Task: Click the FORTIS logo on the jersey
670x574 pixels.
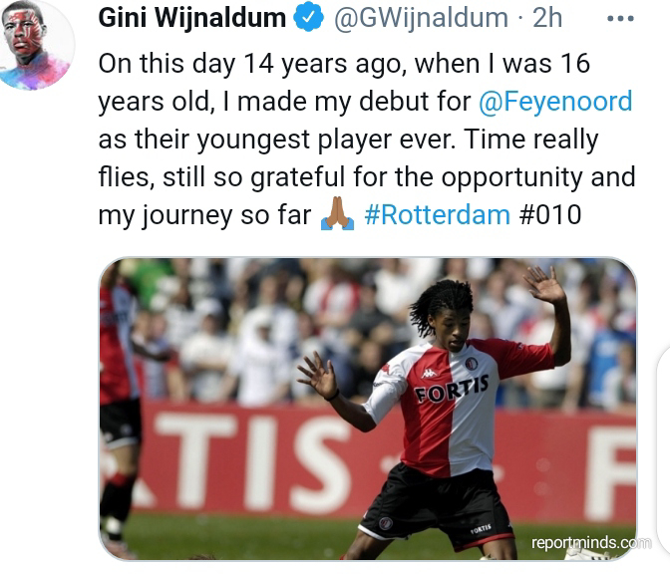Action: [452, 389]
